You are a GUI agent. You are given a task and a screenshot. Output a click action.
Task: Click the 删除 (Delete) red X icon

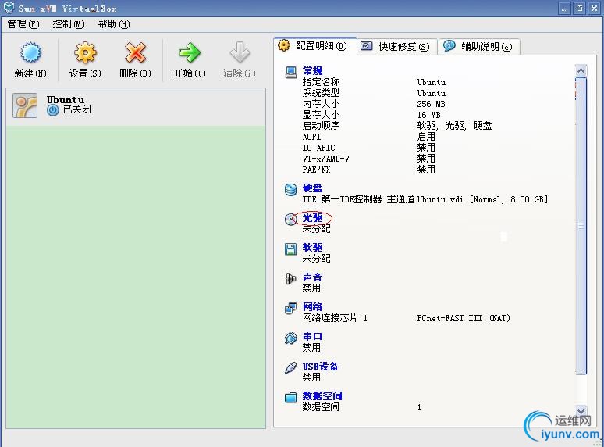coord(135,52)
